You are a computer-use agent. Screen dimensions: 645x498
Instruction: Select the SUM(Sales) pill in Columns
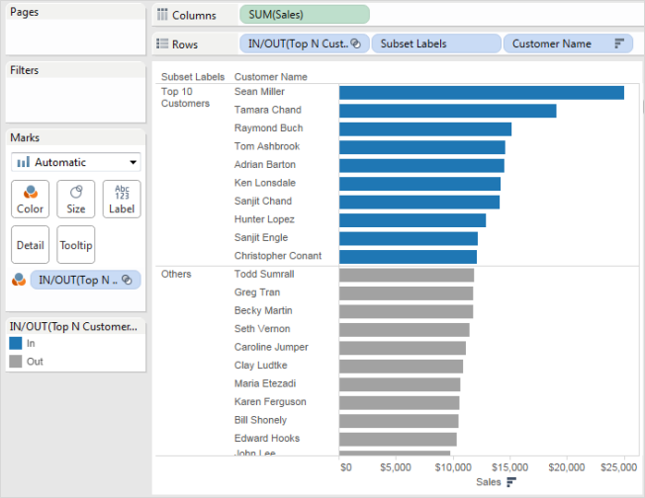coord(304,15)
